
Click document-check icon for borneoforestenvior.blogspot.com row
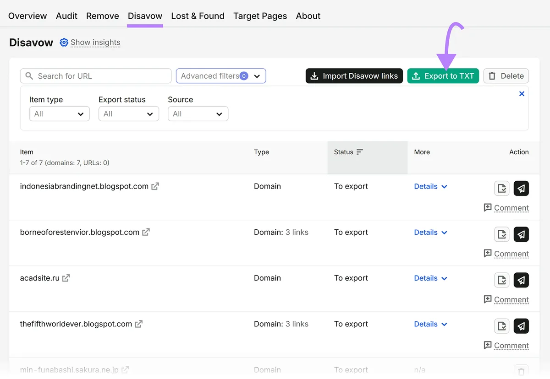pyautogui.click(x=502, y=234)
